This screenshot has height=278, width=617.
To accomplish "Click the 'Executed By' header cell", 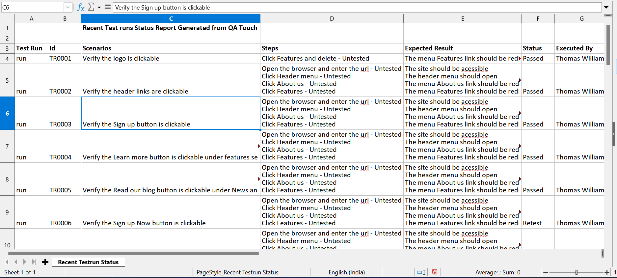I will (x=579, y=48).
